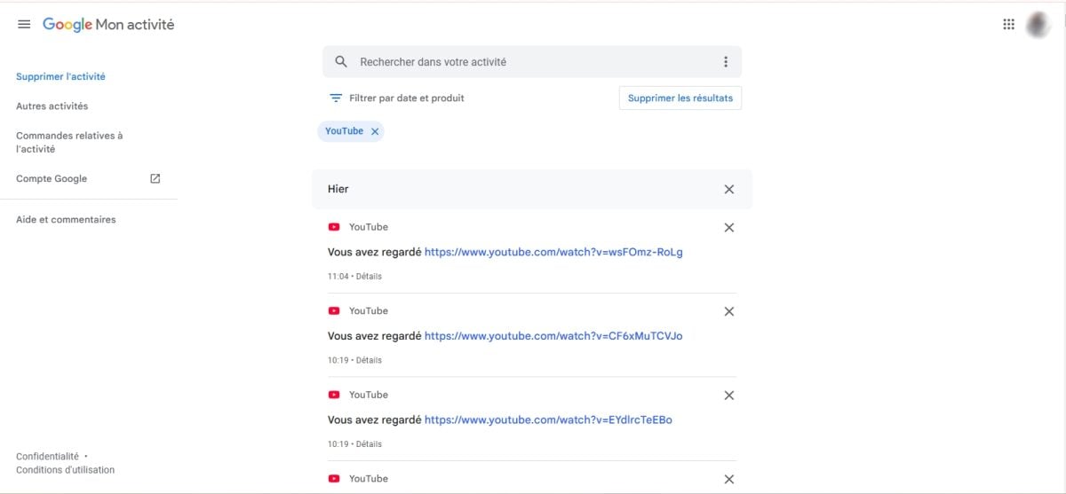Viewport: 1066px width, 494px height.
Task: Open search bar more options menu
Action: [x=725, y=62]
